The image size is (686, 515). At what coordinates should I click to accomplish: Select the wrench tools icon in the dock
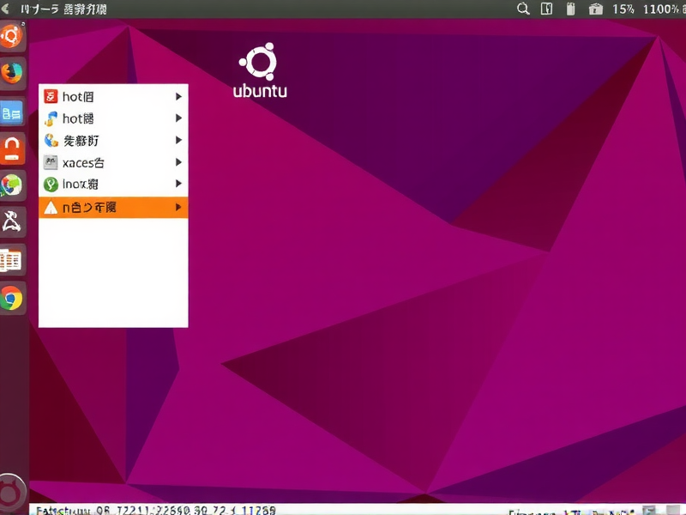[x=12, y=221]
